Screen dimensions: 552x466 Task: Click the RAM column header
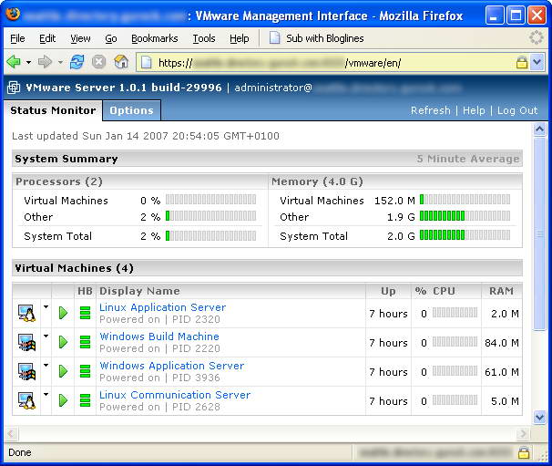point(501,291)
